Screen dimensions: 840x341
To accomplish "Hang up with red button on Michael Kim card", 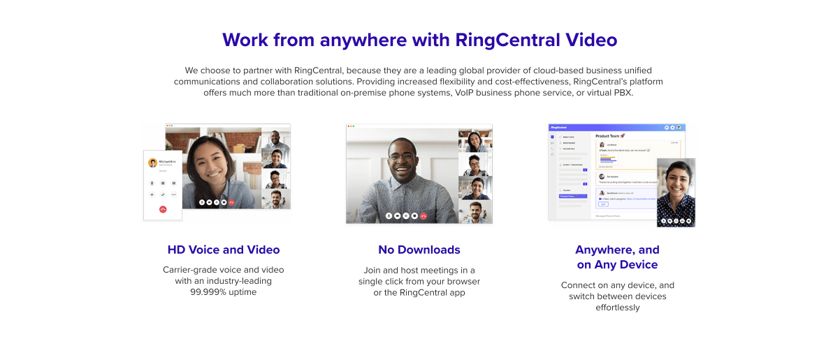I will point(163,209).
